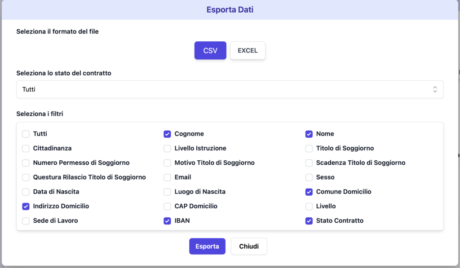Close the dialog with Chiudi button
Image resolution: width=460 pixels, height=268 pixels.
249,246
